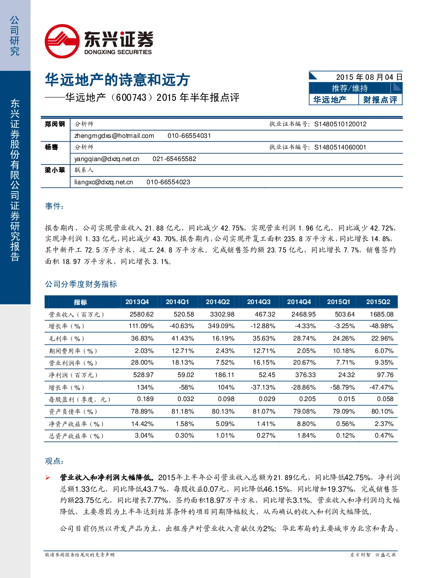The image size is (427, 578).
Task: Click the row label 营业利润率(%)
Action: tap(73, 363)
